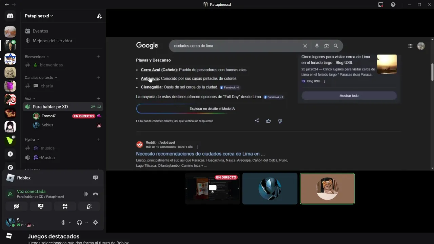This screenshot has width=434, height=244.
Task: Create channel in Canales de texto category
Action: [x=99, y=78]
